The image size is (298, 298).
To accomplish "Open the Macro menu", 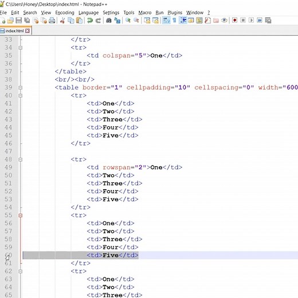I will coord(145,13).
